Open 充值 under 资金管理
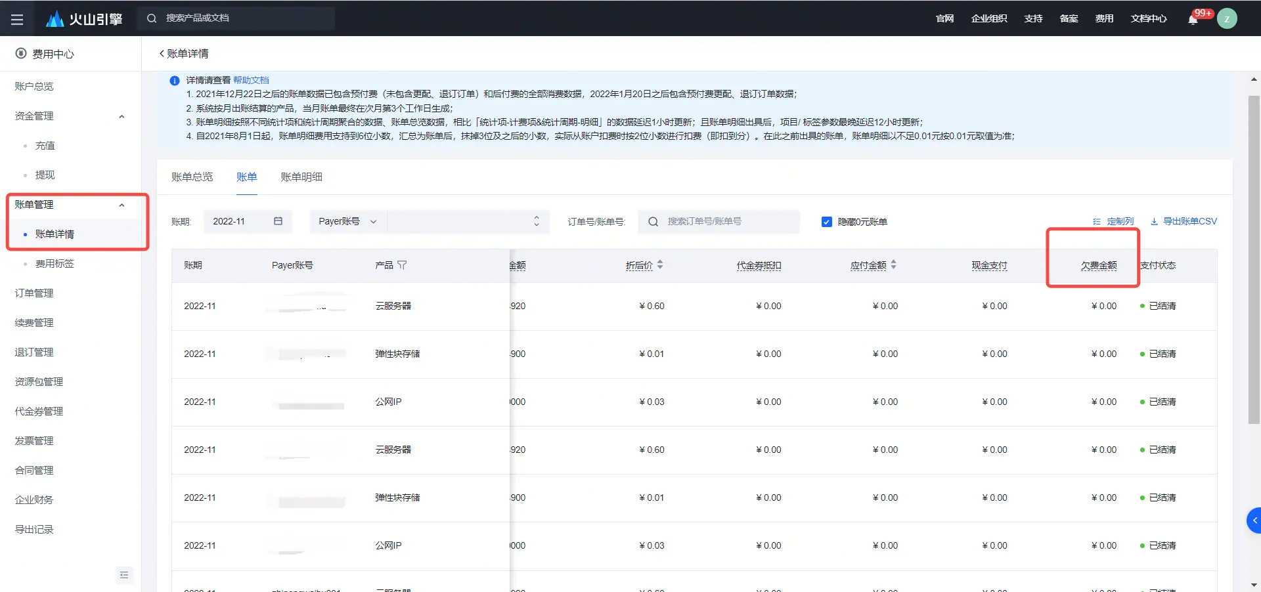 click(45, 146)
